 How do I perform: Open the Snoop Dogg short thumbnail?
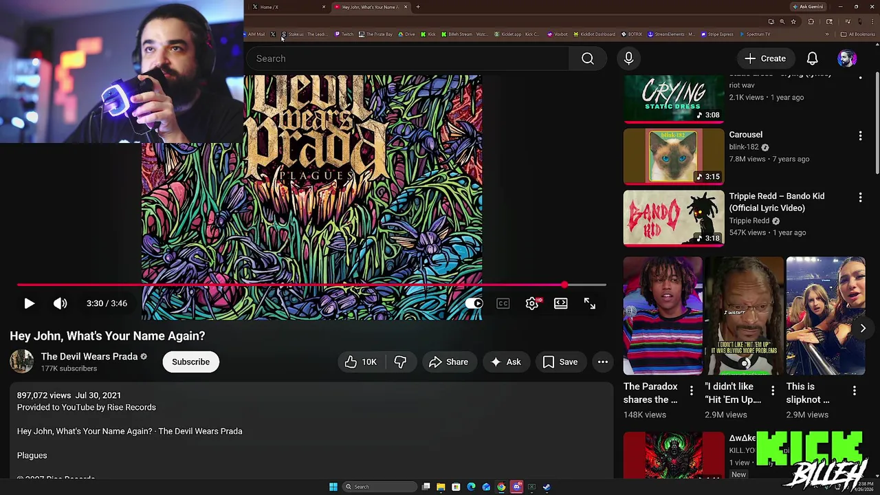pyautogui.click(x=744, y=316)
